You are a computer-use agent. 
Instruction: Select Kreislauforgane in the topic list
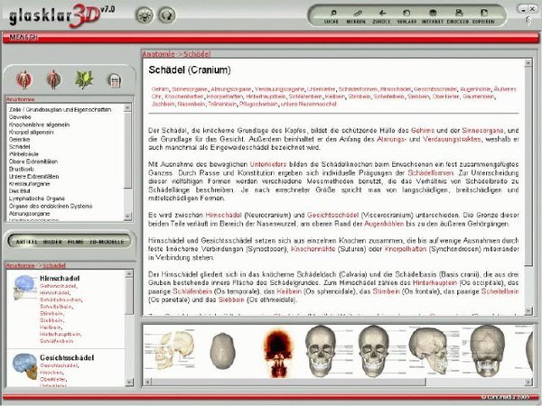pos(27,181)
